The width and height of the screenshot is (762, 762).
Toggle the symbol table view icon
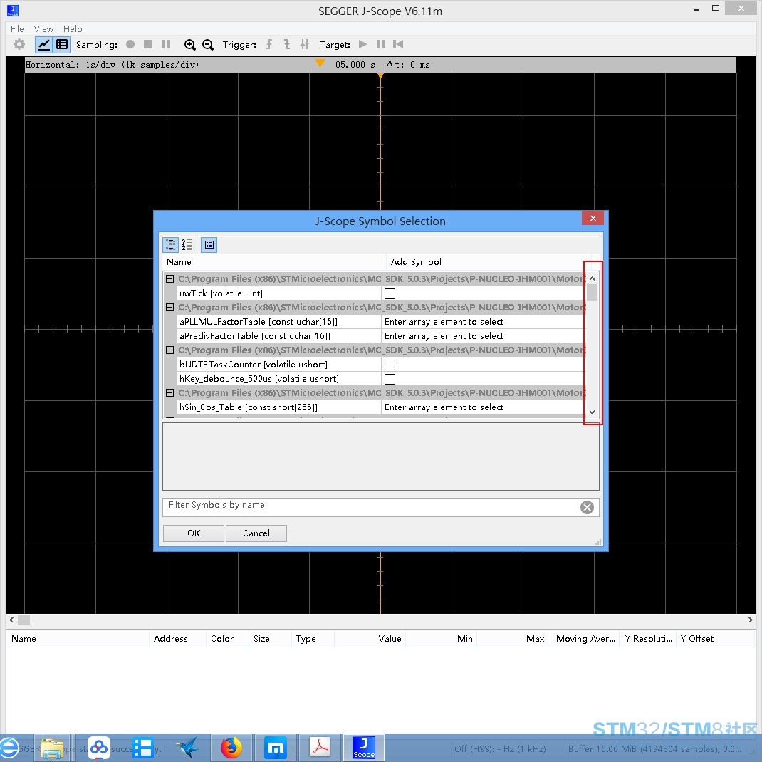click(x=62, y=45)
